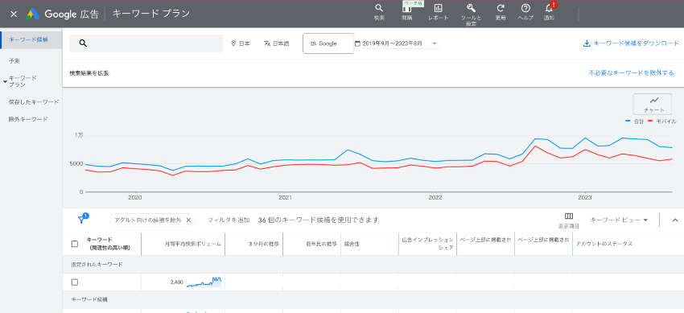The width and height of the screenshot is (684, 313).
Task: Tick the checkbox for the 2,400 keyword row
Action: (x=75, y=282)
